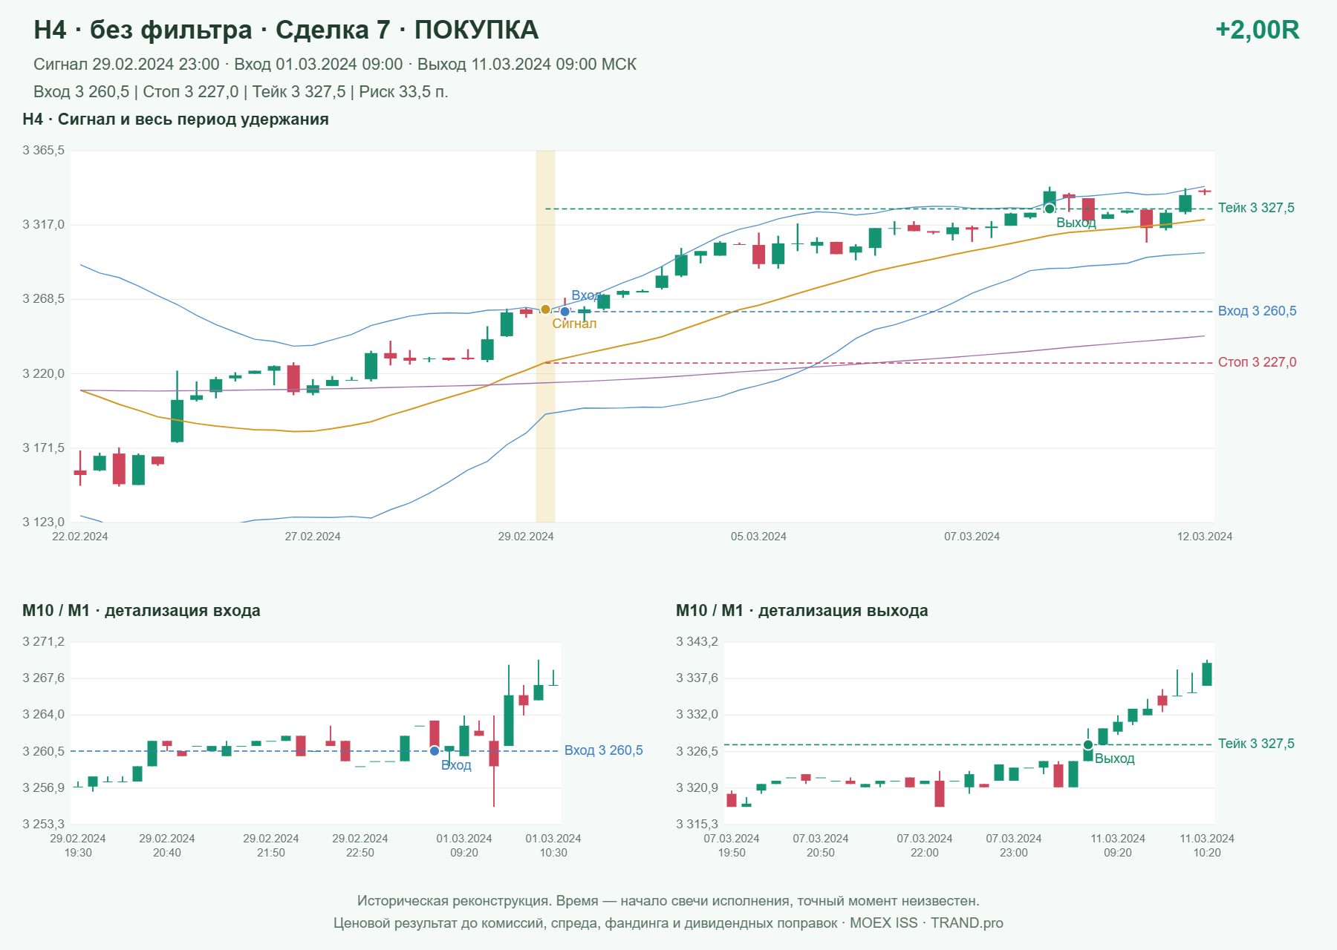
Task: Click axis price 3 220,0 on H4 chart
Action: 44,374
